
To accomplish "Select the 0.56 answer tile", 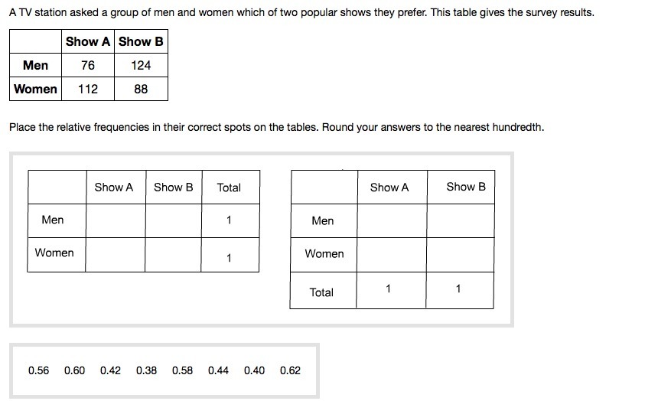I will 38,370.
